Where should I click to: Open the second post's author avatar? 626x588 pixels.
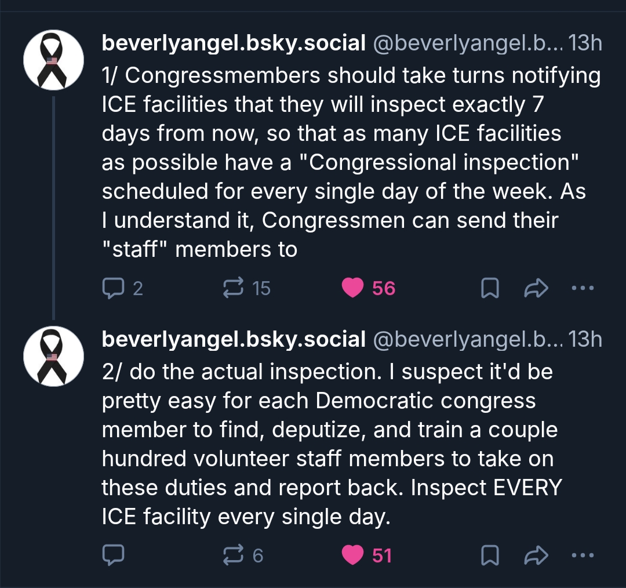[53, 356]
